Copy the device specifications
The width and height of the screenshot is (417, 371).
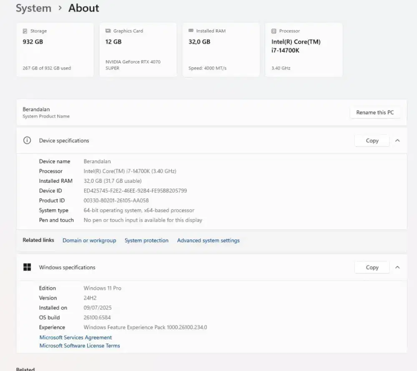372,141
